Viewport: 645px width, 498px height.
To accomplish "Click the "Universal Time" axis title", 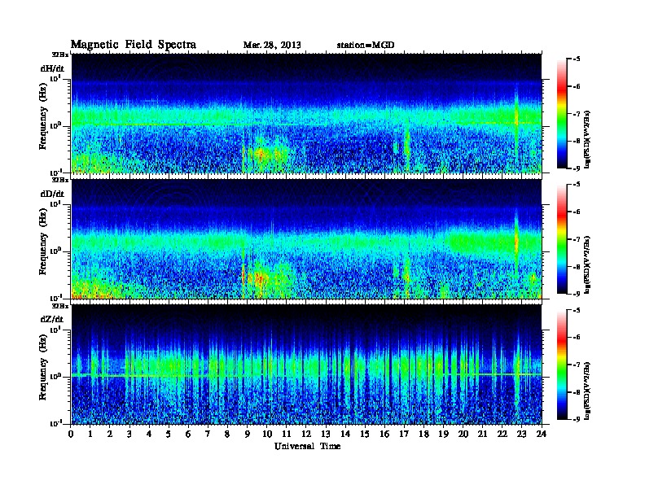I will (x=308, y=446).
